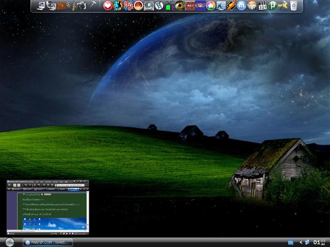The width and height of the screenshot is (330, 247).
Task: Launch uTorrent from the dock
Action: 273,6
